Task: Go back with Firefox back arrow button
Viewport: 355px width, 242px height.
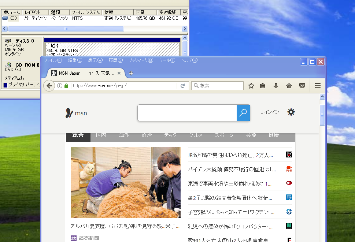Action: pyautogui.click(x=49, y=86)
